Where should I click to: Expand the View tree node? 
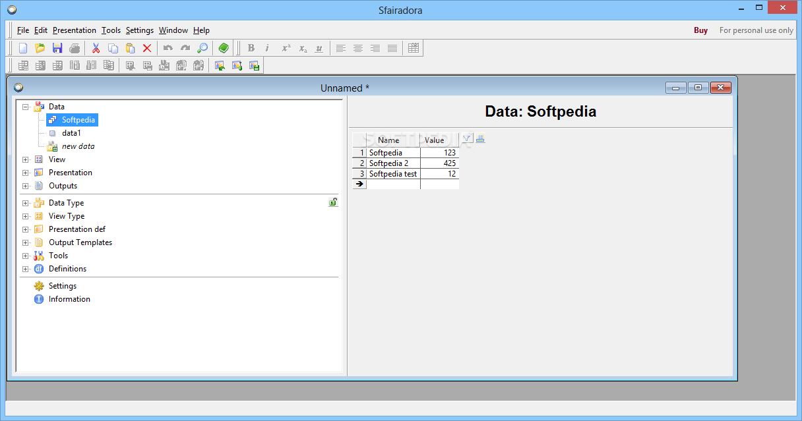[x=26, y=159]
